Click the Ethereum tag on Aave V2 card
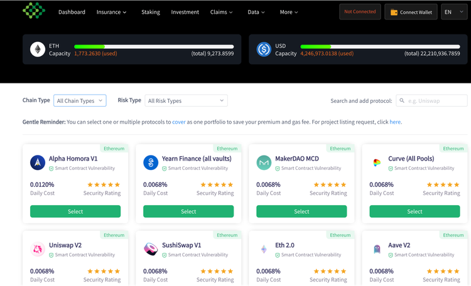The height and width of the screenshot is (286, 471). pos(453,235)
